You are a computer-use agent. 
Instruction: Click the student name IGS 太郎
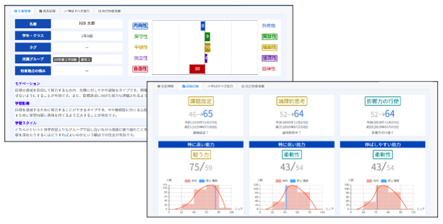pos(87,23)
